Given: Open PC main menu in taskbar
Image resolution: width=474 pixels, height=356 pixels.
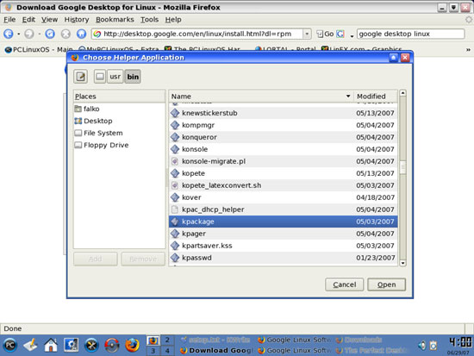Looking at the screenshot, I should point(10,345).
